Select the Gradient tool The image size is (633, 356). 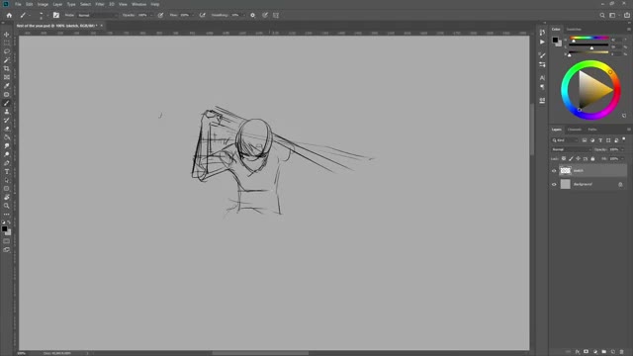point(7,137)
